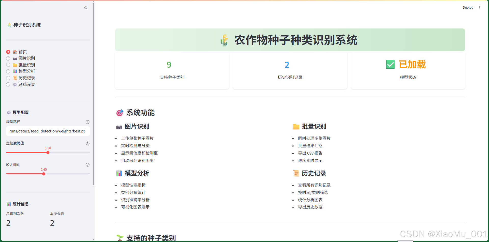
Task: Click the green checkmark icon under 模型状态
Action: coord(390,65)
